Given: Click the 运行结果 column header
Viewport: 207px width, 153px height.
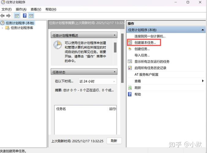Looking at the screenshot, I should [113, 109].
